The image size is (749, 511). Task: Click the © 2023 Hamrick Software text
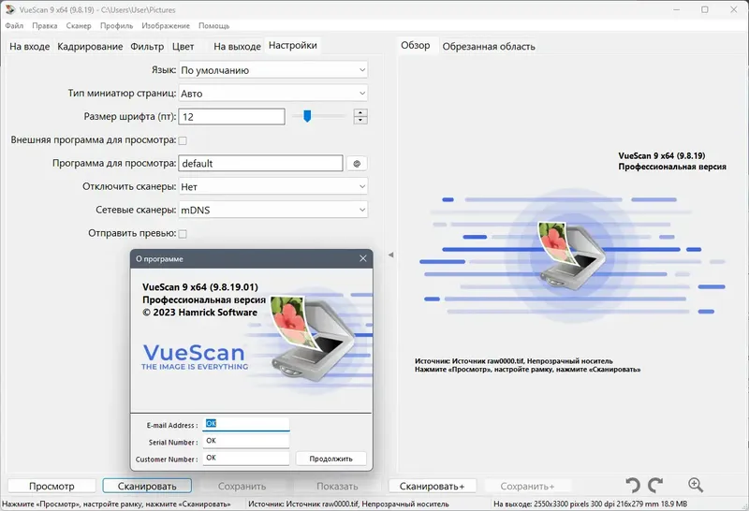[x=199, y=313]
